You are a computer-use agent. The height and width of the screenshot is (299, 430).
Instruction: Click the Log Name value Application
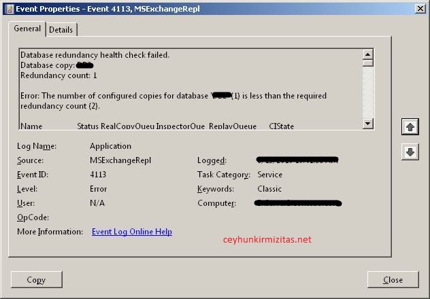[110, 146]
